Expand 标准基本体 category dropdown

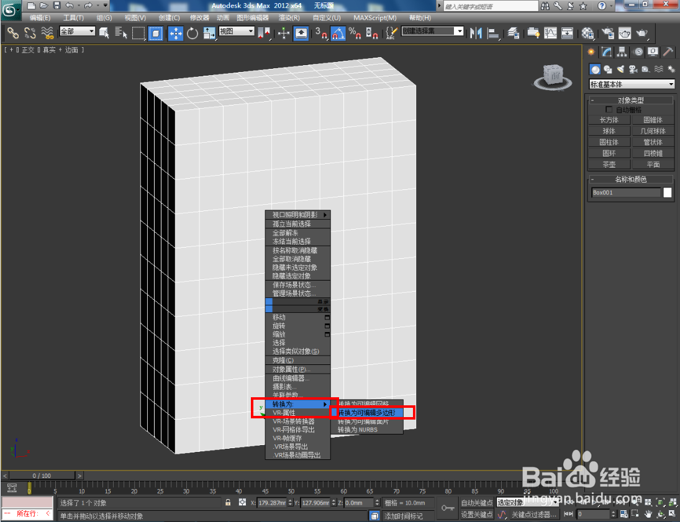632,84
